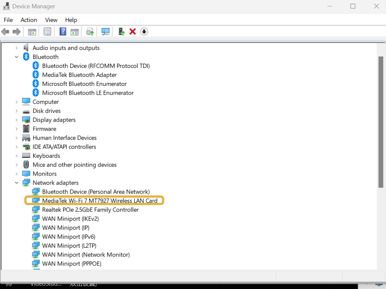Select Bluetooth Device (RFCOMM Protocol TDI)
The image size is (386, 289).
[96, 66]
